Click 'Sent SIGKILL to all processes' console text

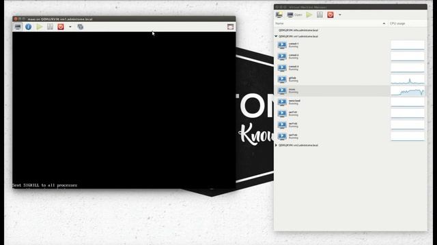[44, 185]
